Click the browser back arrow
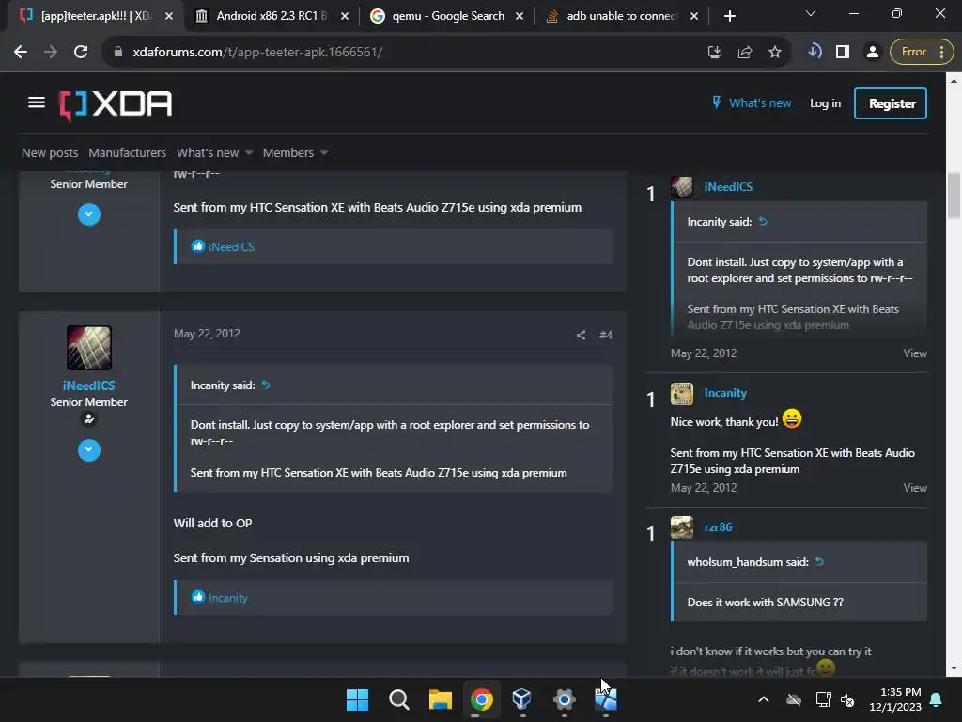The image size is (962, 722). click(x=21, y=53)
